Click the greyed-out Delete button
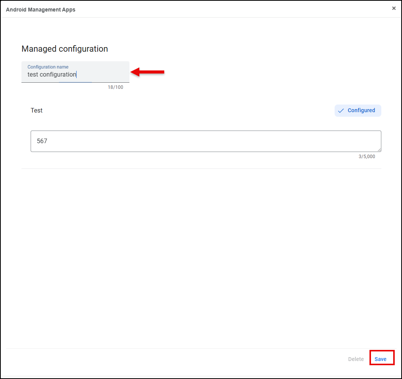Viewport: 402px width, 379px height. (x=356, y=359)
